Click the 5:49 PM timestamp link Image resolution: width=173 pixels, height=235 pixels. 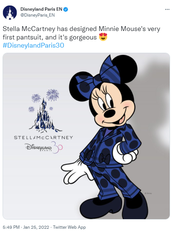[x=11, y=227]
